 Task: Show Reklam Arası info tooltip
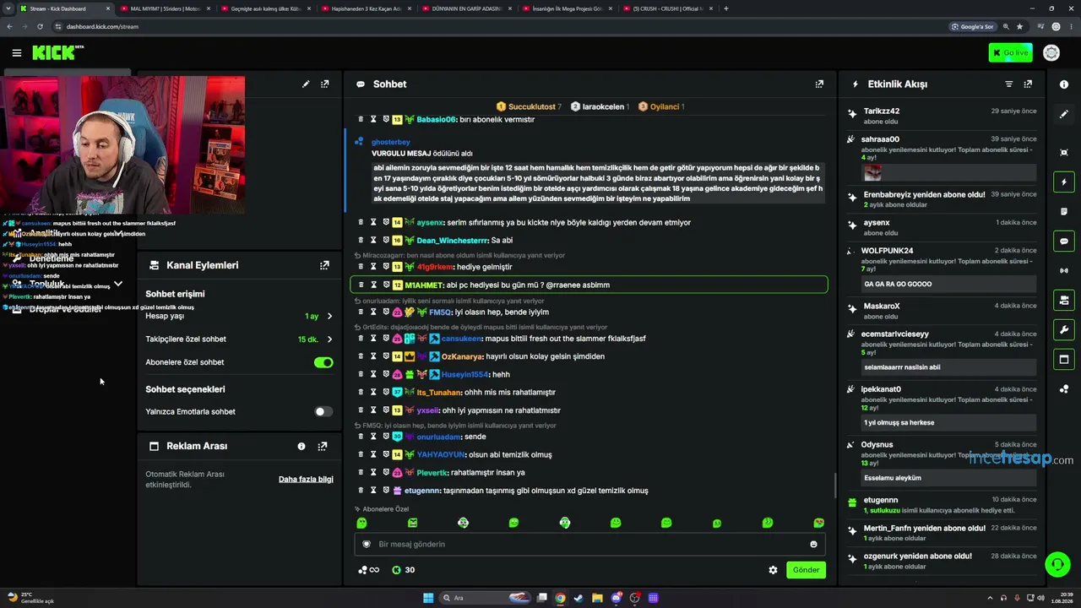point(301,446)
